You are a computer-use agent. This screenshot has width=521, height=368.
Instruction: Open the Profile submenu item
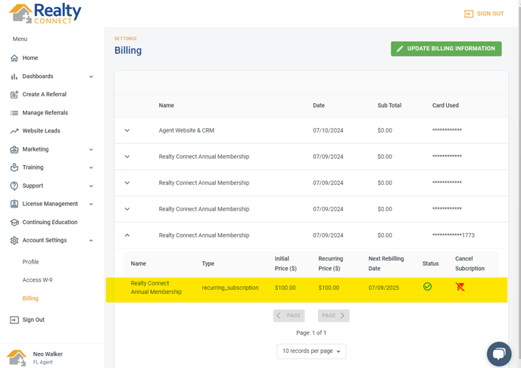coord(30,262)
